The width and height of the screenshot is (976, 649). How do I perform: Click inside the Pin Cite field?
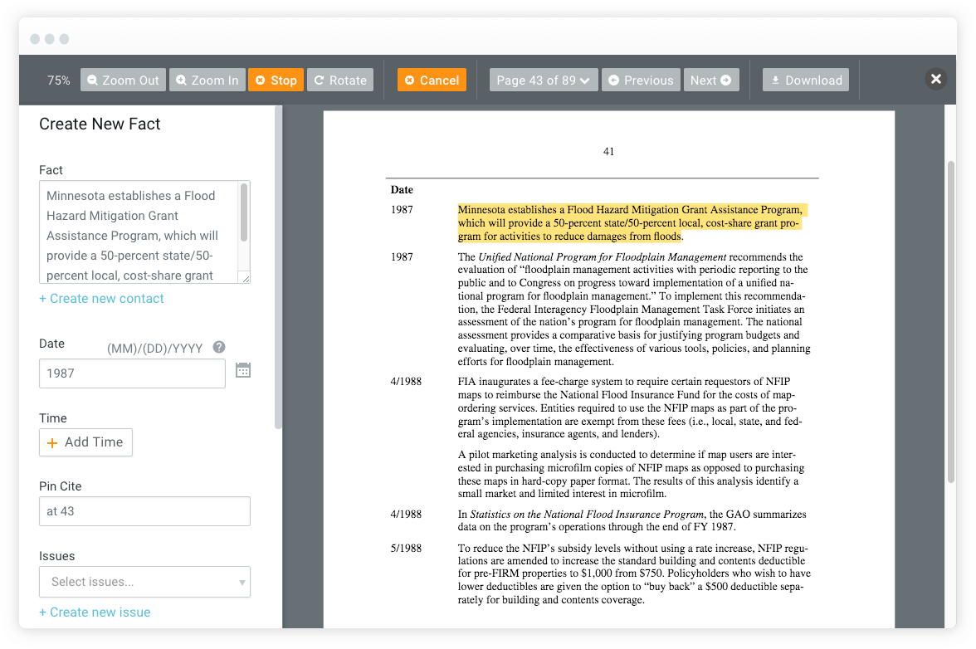coord(144,511)
